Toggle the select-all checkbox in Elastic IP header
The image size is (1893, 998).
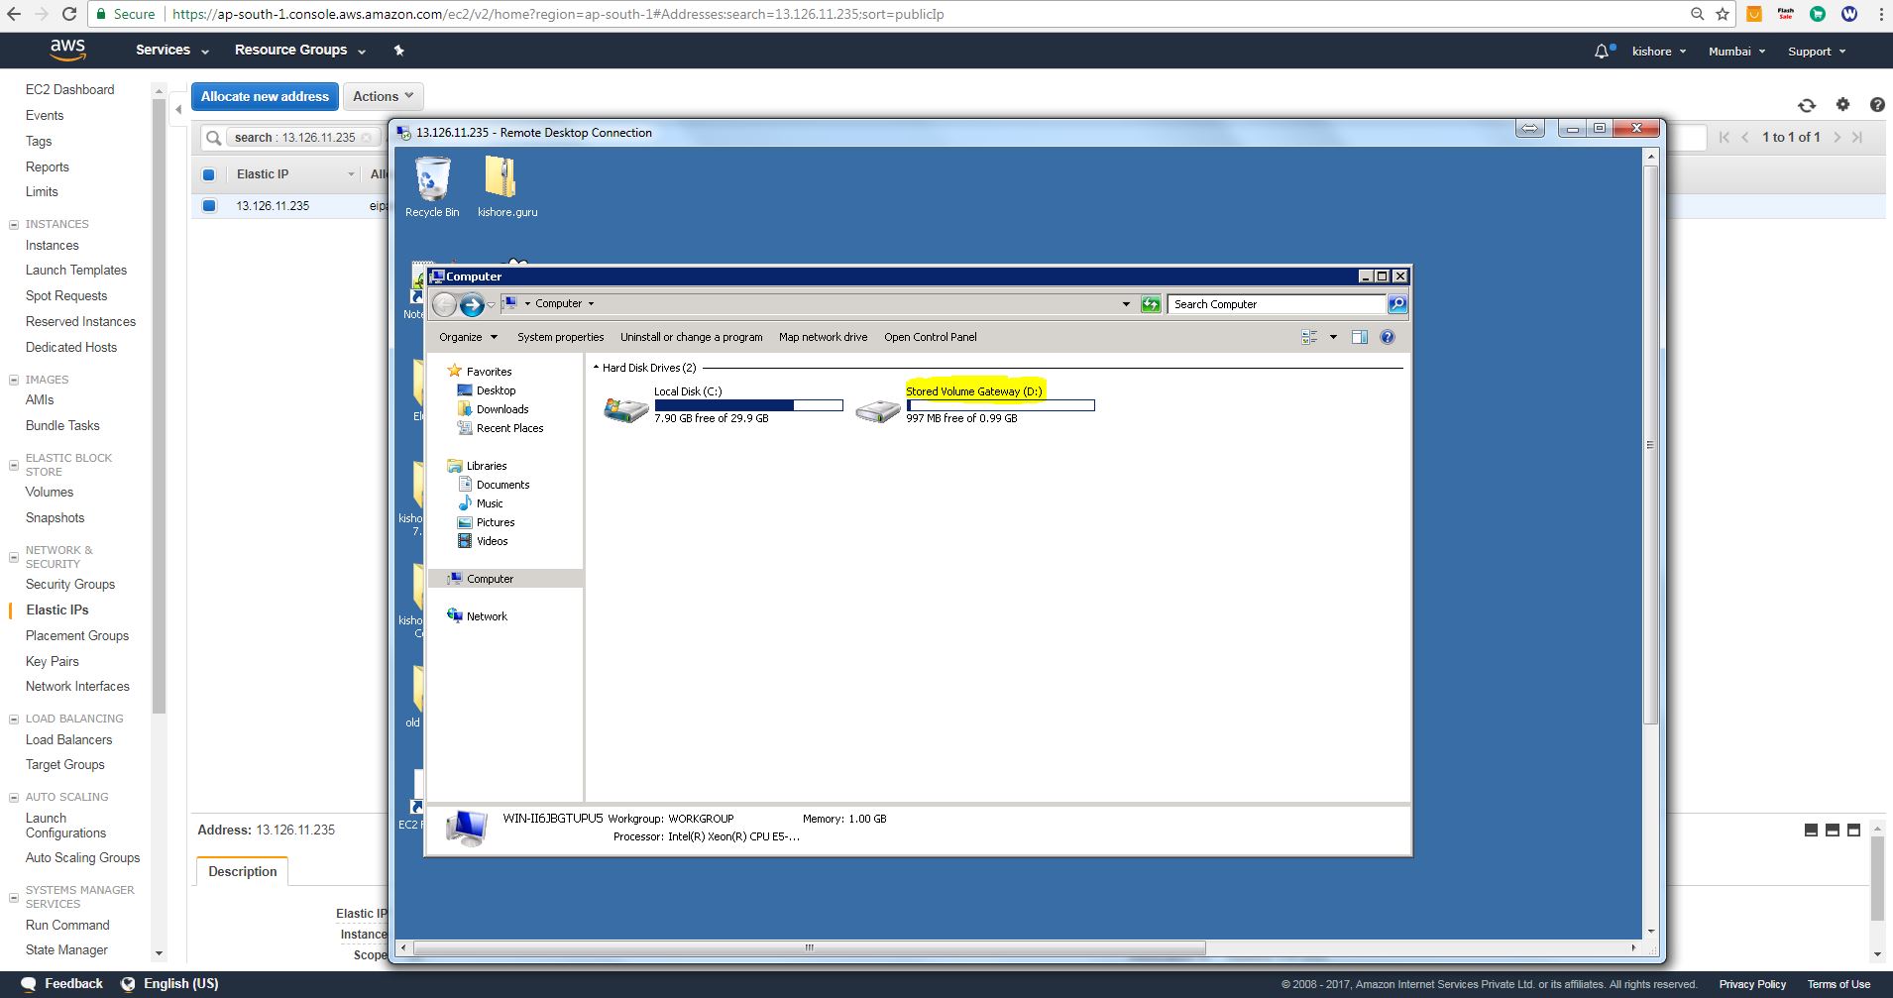point(209,174)
